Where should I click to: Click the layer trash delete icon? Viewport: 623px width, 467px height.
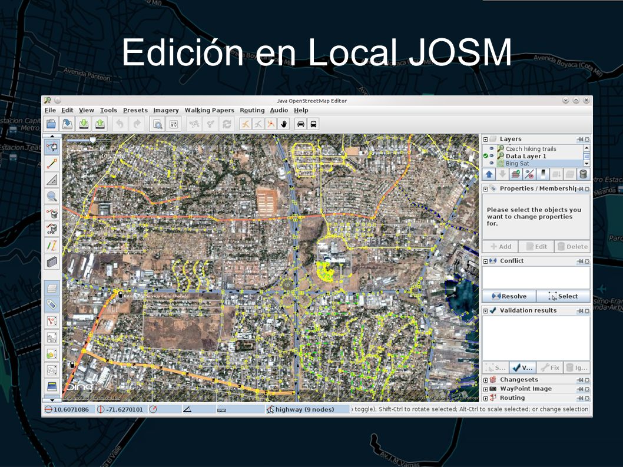584,174
